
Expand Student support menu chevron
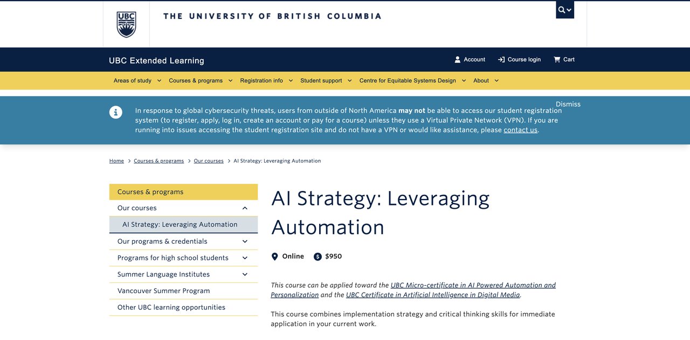[x=349, y=81]
